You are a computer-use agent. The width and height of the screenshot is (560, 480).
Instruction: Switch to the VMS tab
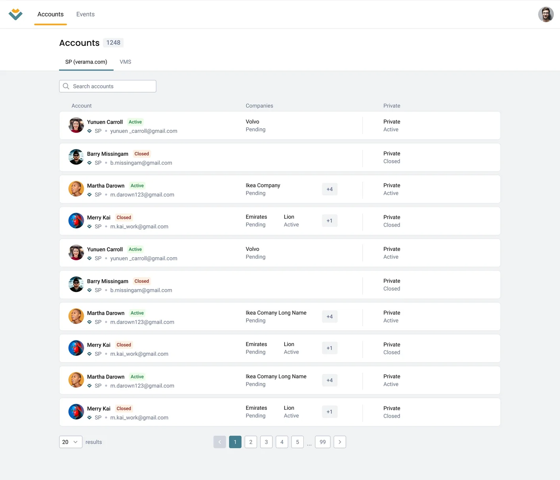tap(126, 62)
